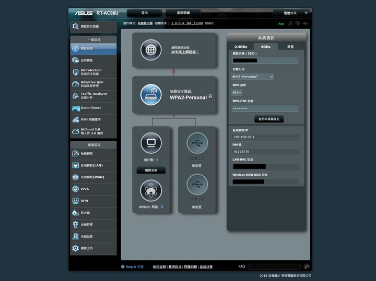
Task: Click the client count number 1
Action: (157, 160)
